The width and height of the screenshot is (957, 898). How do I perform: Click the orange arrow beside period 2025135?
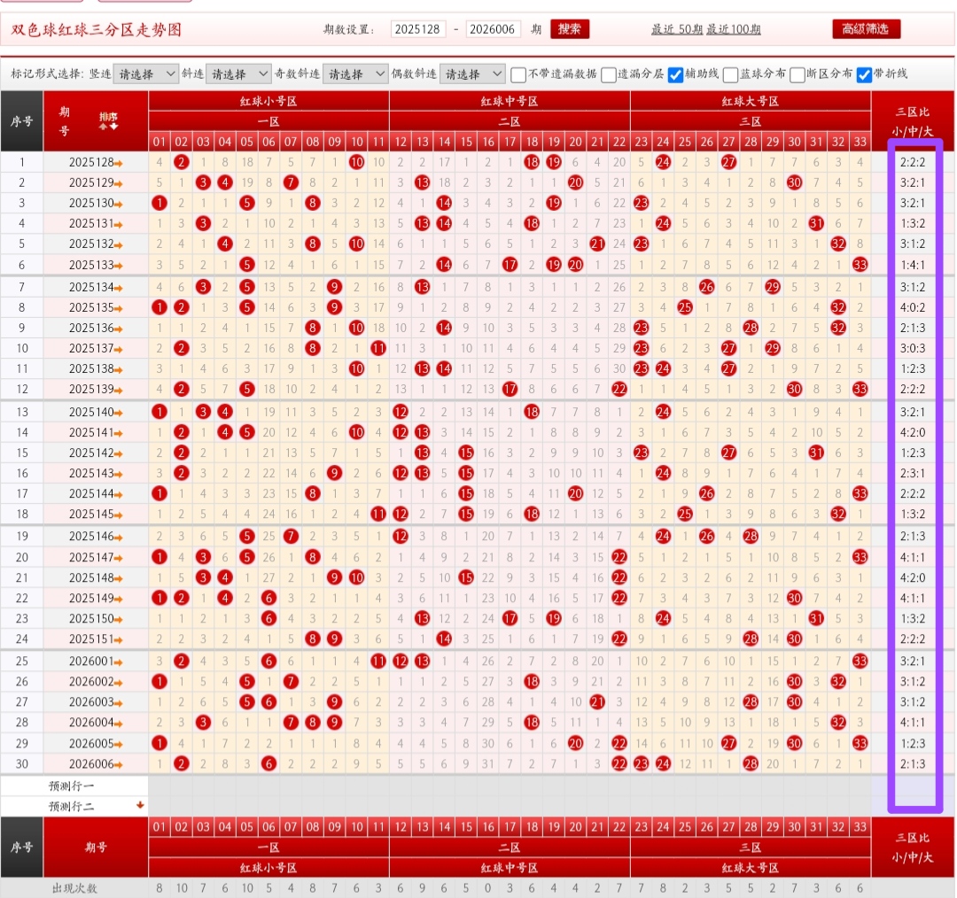pyautogui.click(x=119, y=309)
